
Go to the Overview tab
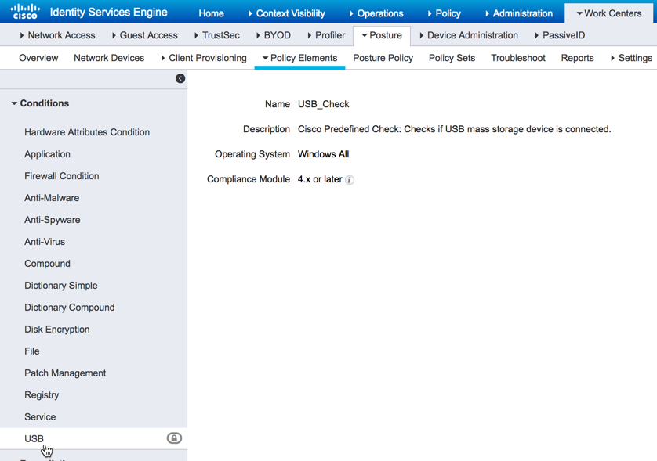pyautogui.click(x=38, y=58)
